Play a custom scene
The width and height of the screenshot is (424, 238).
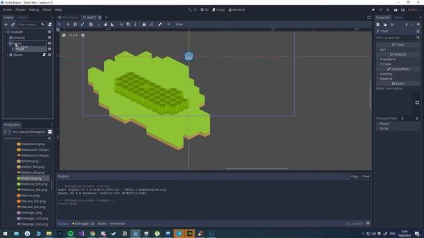(x=403, y=10)
